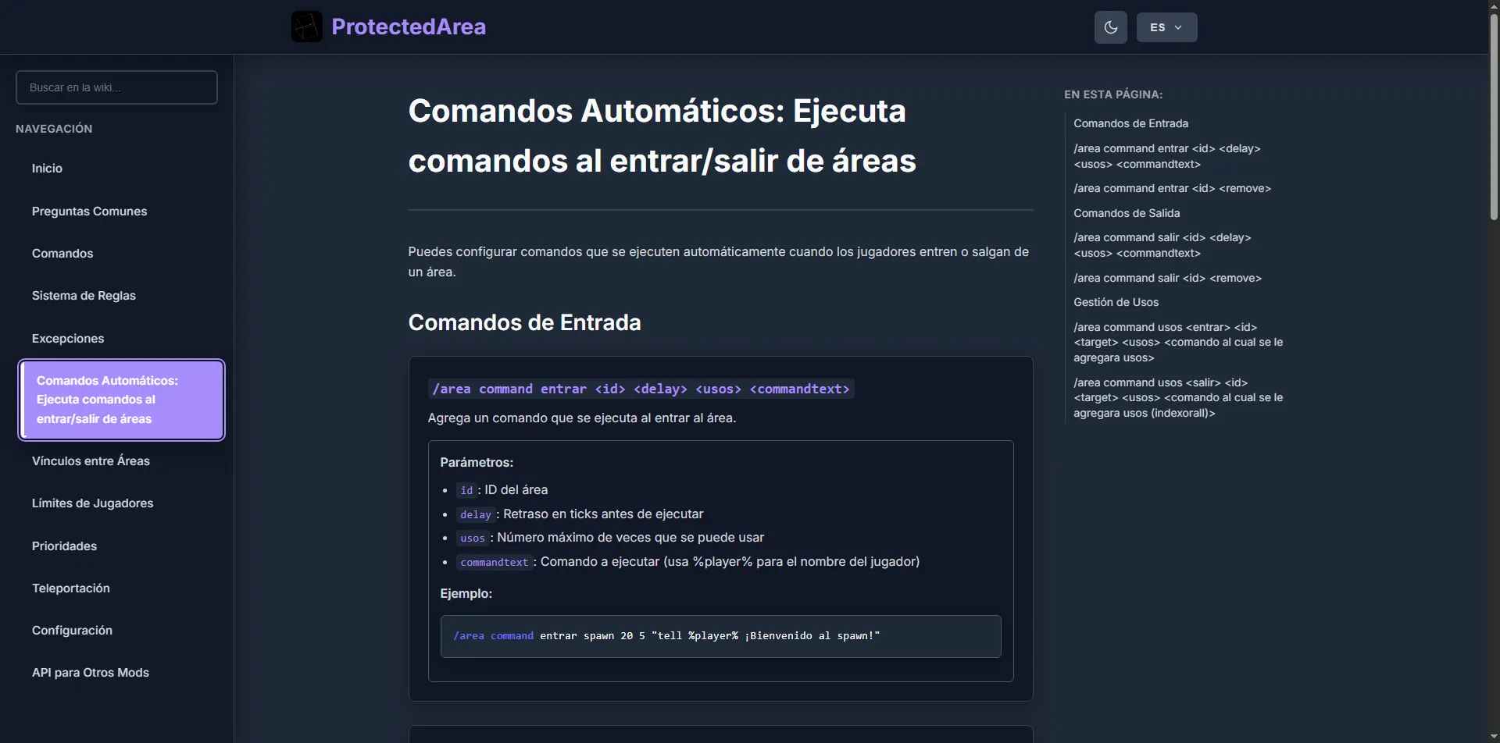Open the Configuración page
Screen dimensions: 1500x743
click(x=72, y=630)
